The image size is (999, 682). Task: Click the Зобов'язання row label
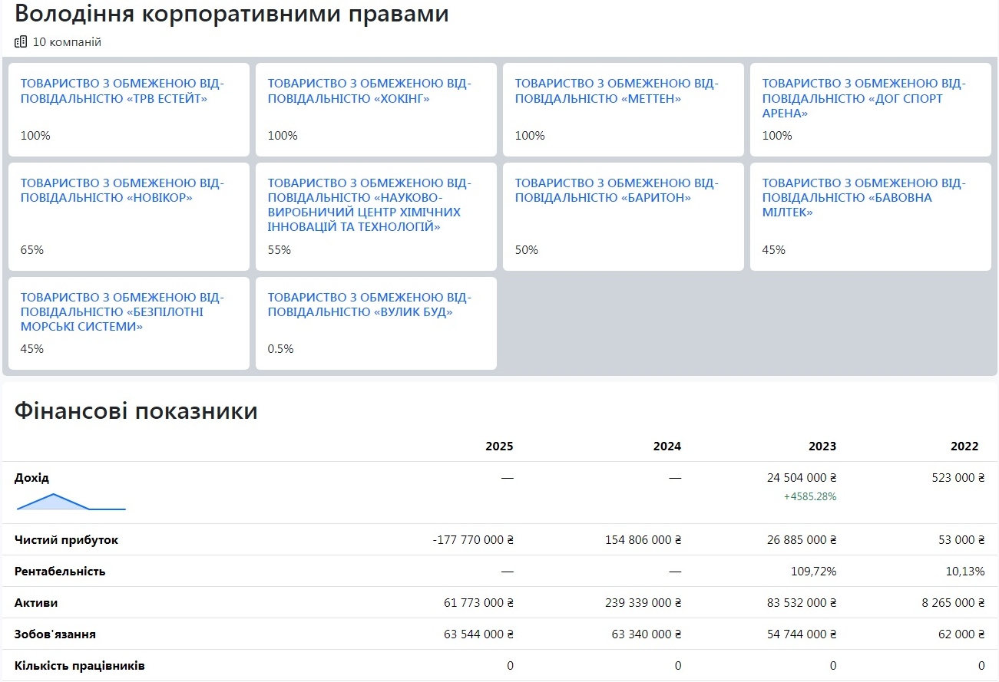click(x=55, y=634)
